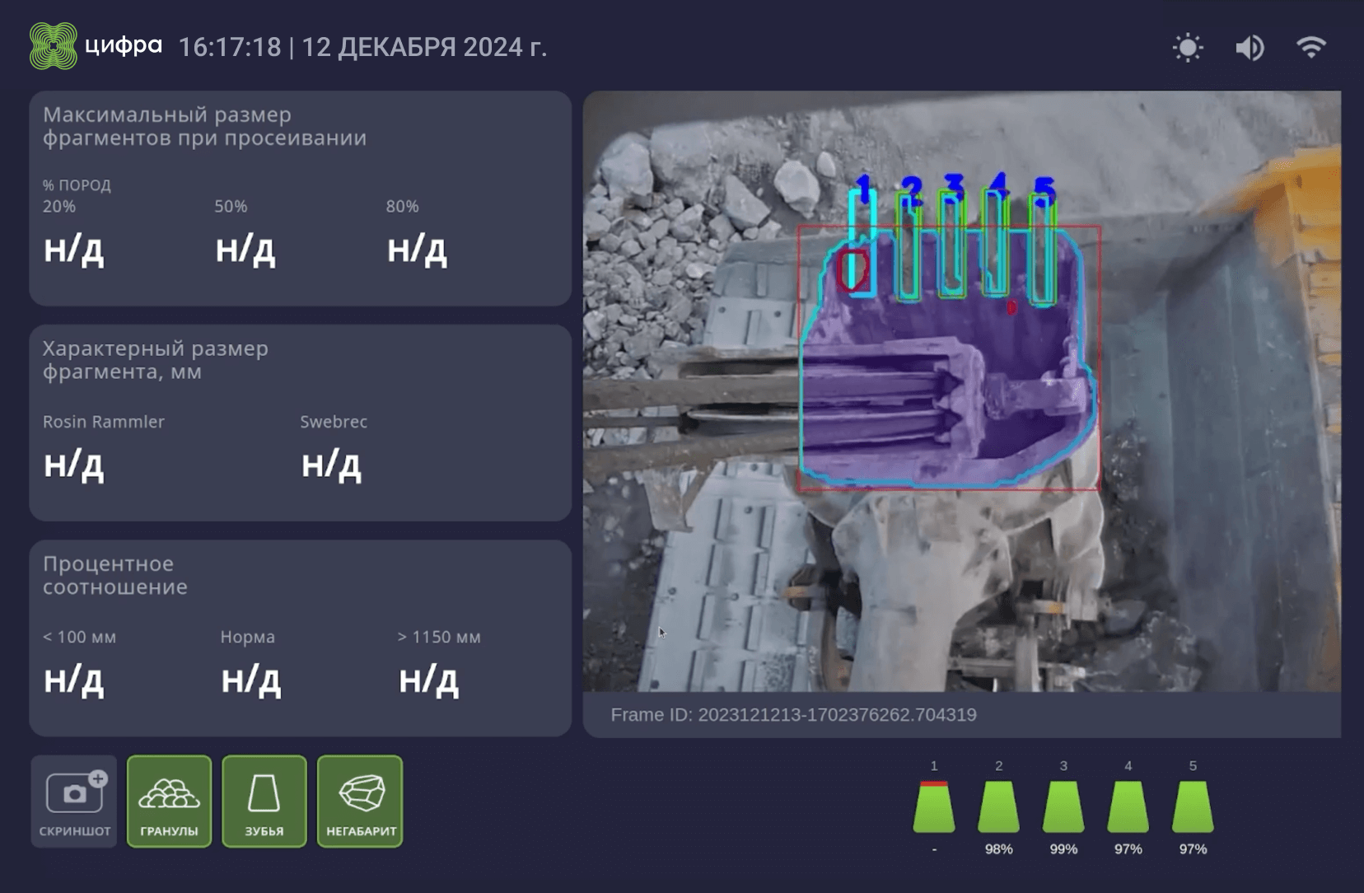
Task: Mute sound with the speaker icon
Action: coord(1249,48)
